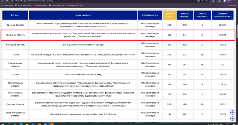Click the scroll-to-top arrow button
The width and height of the screenshot is (238, 125).
click(x=232, y=113)
